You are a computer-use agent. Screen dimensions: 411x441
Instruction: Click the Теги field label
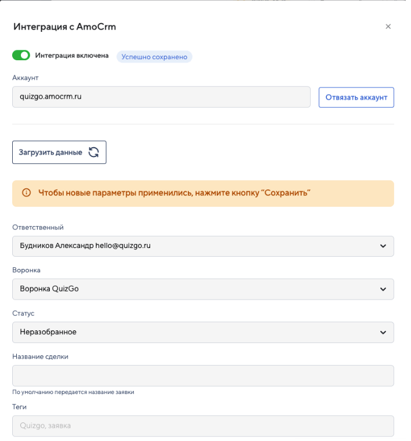(x=19, y=407)
